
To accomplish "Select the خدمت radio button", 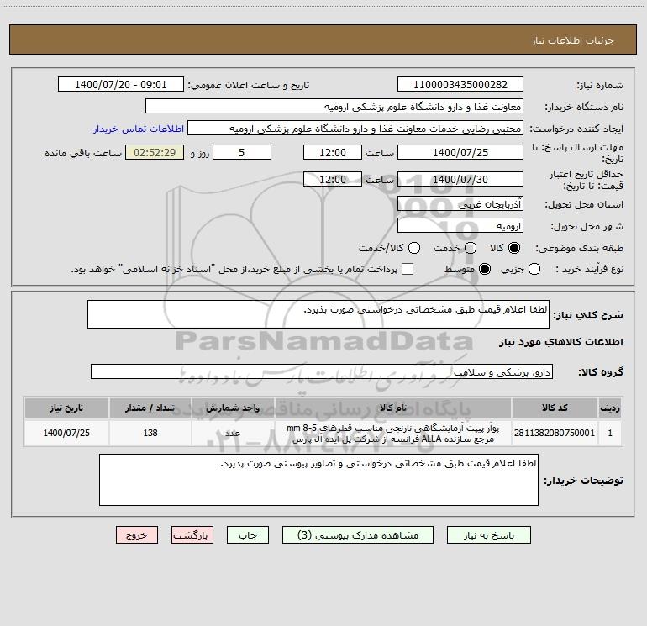I will tap(471, 248).
